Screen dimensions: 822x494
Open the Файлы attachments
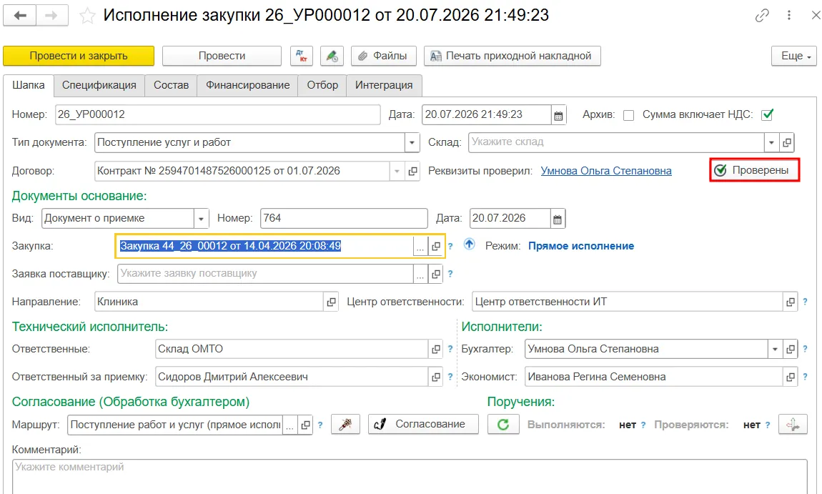click(x=384, y=56)
